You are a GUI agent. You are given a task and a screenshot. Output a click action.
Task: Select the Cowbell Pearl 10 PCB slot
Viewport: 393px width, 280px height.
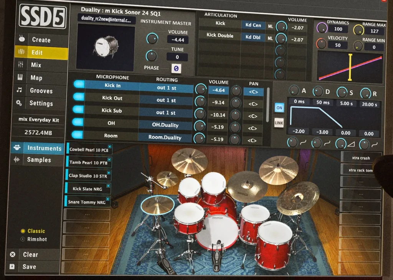tap(89, 149)
